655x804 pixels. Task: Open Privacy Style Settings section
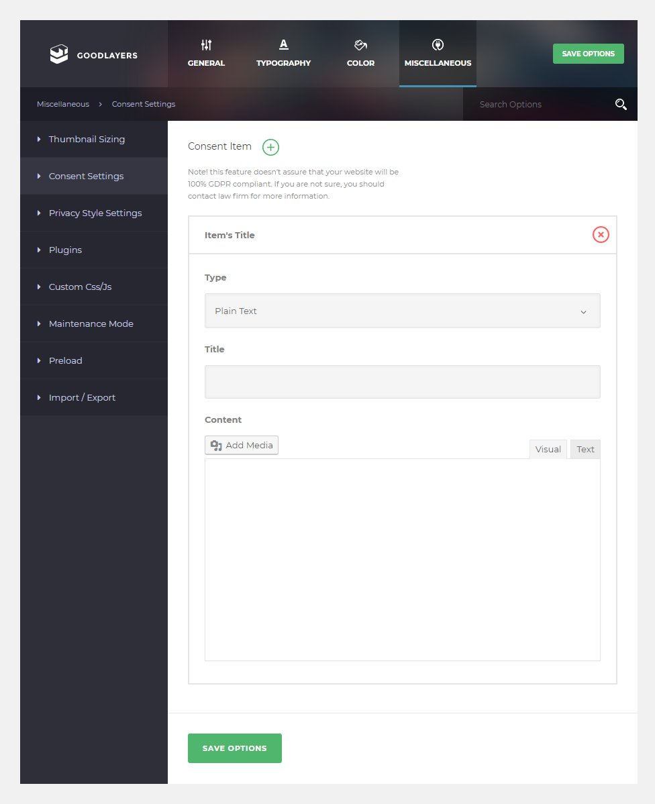94,213
